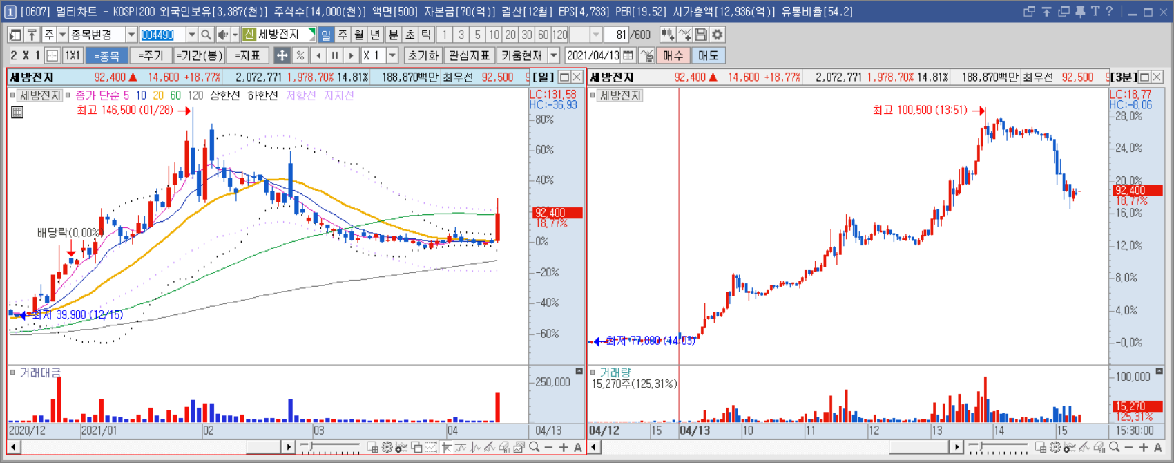The image size is (1174, 463).
Task: Click the =주기 tab
Action: tap(150, 55)
